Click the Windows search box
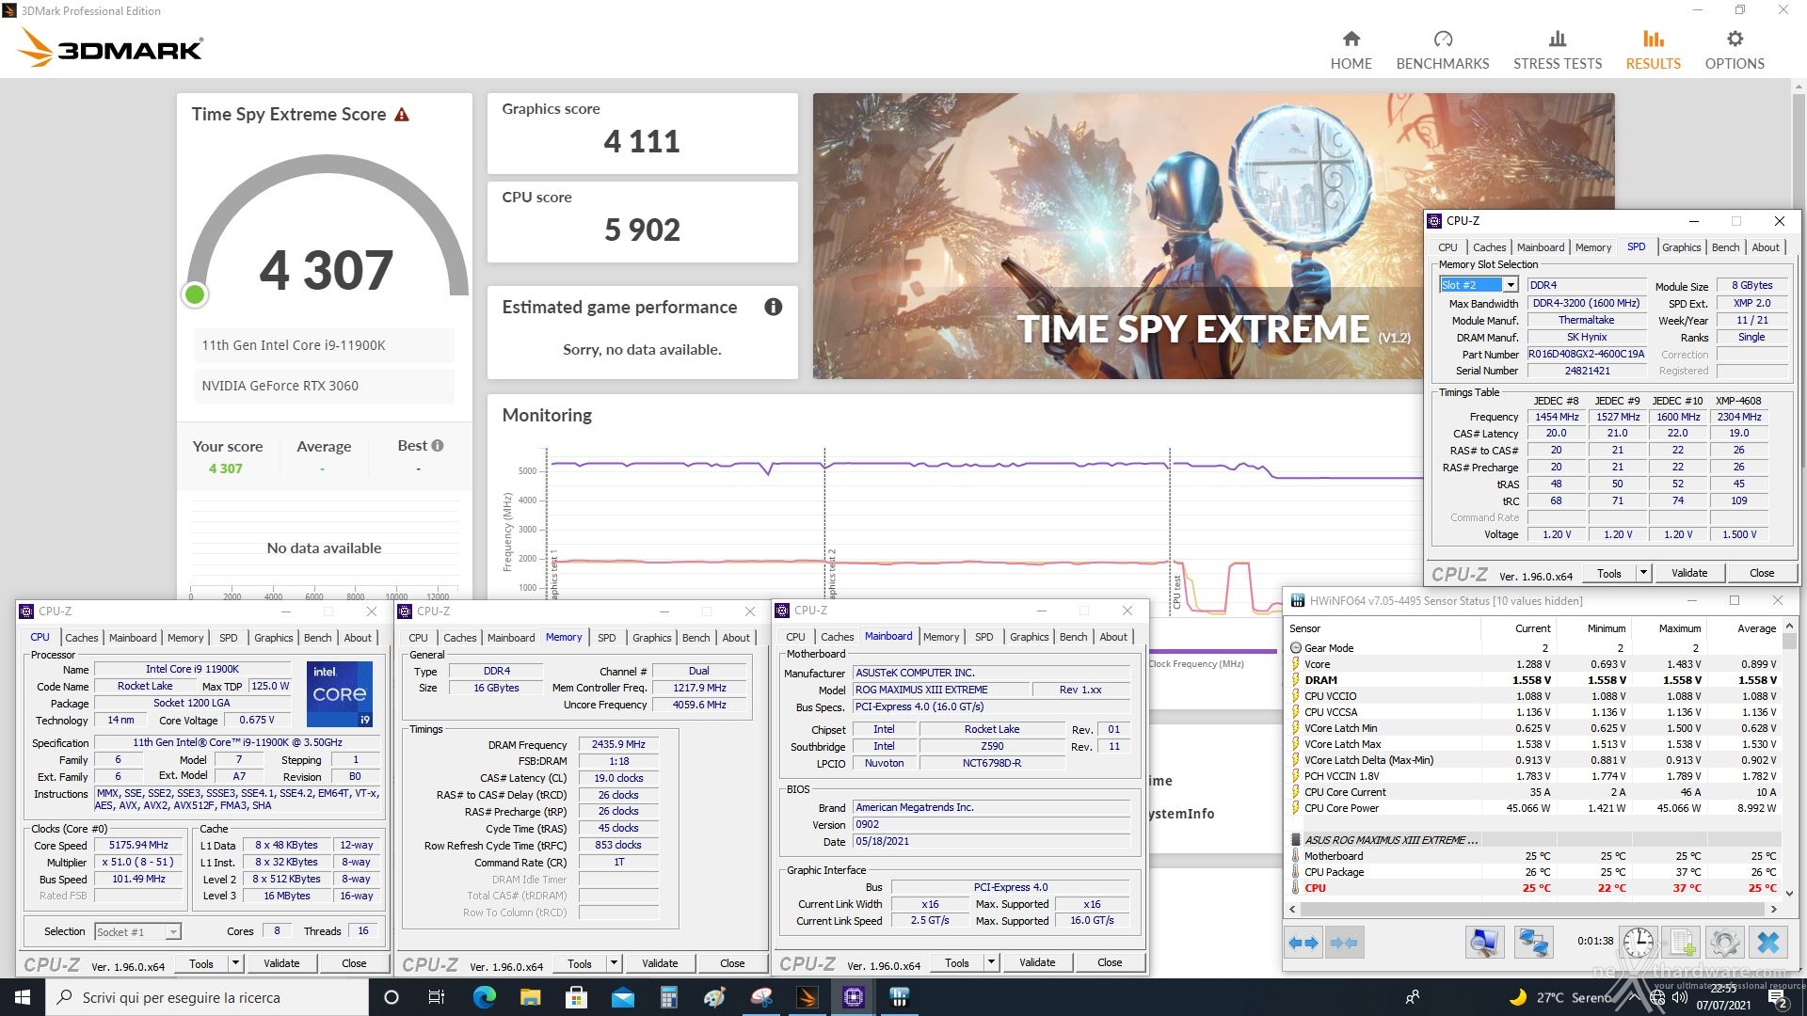Image resolution: width=1807 pixels, height=1016 pixels. [207, 997]
